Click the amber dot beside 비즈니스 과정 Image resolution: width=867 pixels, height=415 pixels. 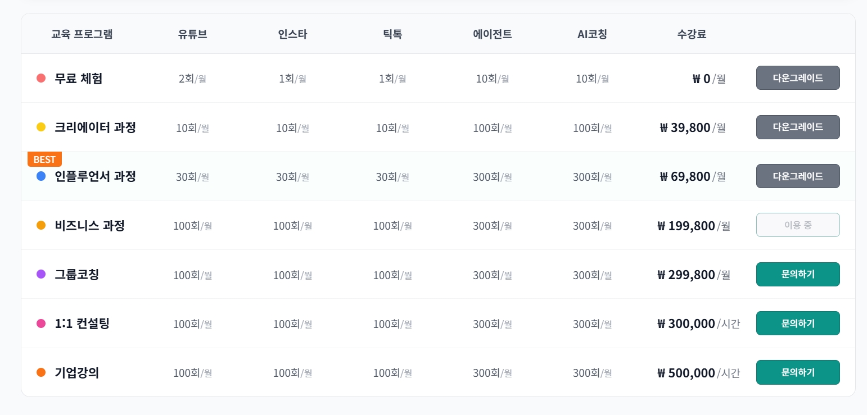41,225
